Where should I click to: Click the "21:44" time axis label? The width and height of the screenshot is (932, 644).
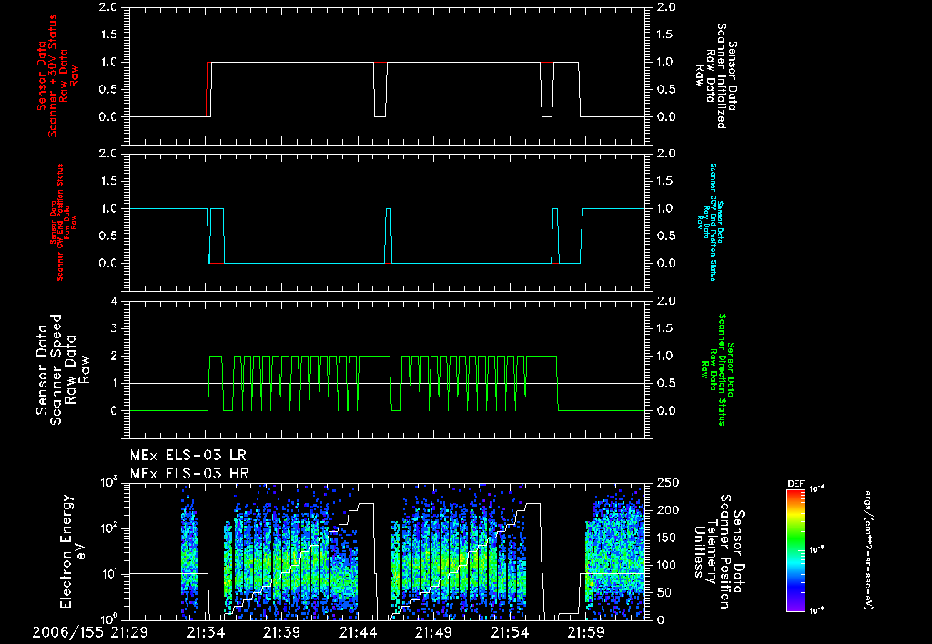[358, 632]
